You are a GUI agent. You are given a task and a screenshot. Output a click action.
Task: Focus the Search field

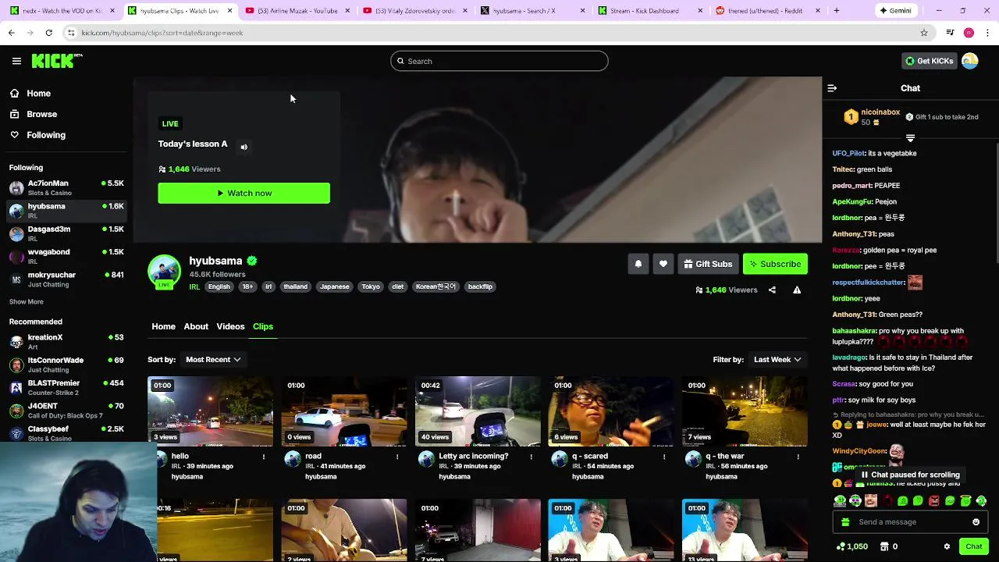click(499, 61)
